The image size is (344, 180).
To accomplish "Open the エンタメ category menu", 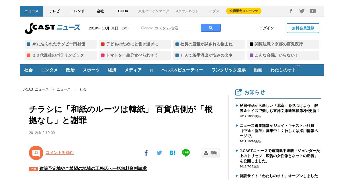I will tap(49, 70).
